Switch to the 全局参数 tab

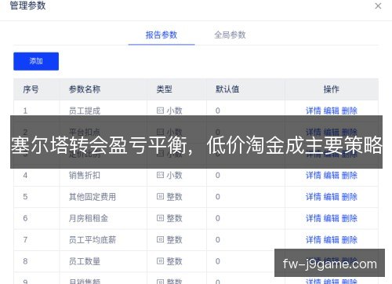click(x=230, y=35)
